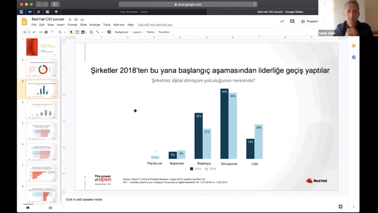Viewport: 378px width, 213px height.
Task: Select the Text box tool
Action: click(77, 32)
